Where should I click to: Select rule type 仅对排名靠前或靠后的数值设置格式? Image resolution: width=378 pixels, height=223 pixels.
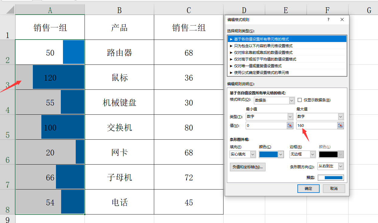point(287,52)
